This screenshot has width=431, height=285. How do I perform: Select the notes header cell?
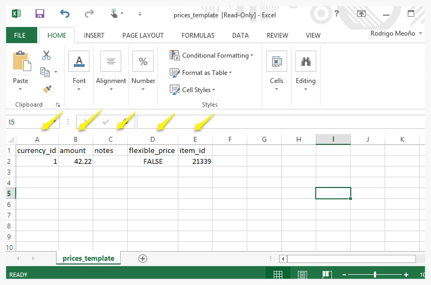(x=110, y=150)
